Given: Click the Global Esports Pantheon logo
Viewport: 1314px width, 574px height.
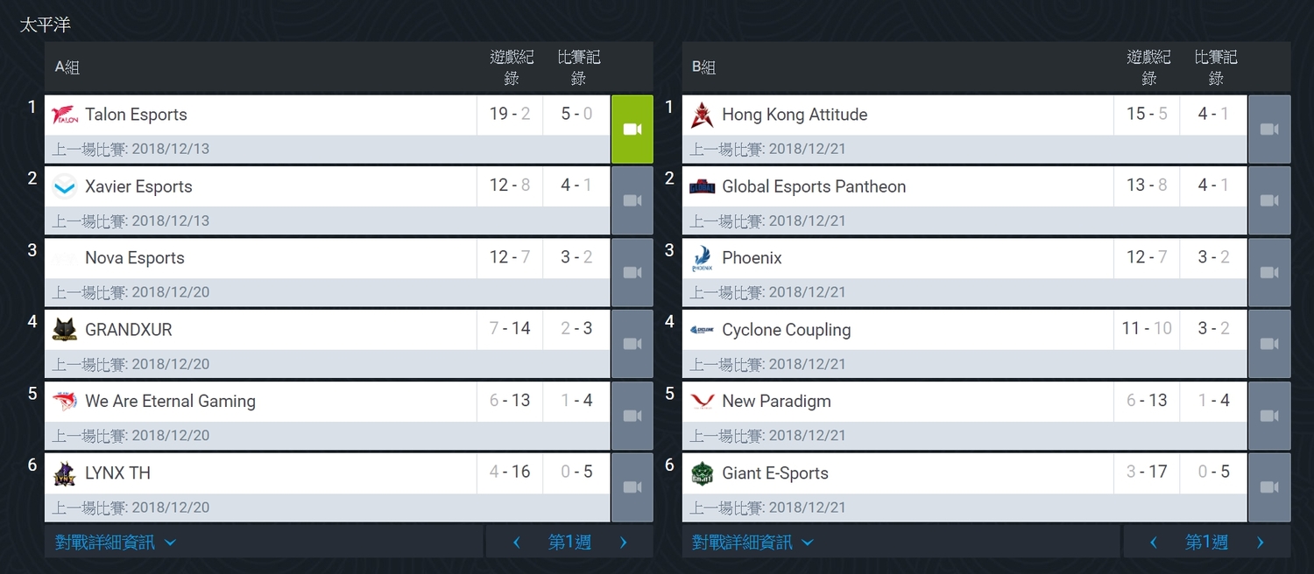Looking at the screenshot, I should pyautogui.click(x=703, y=186).
